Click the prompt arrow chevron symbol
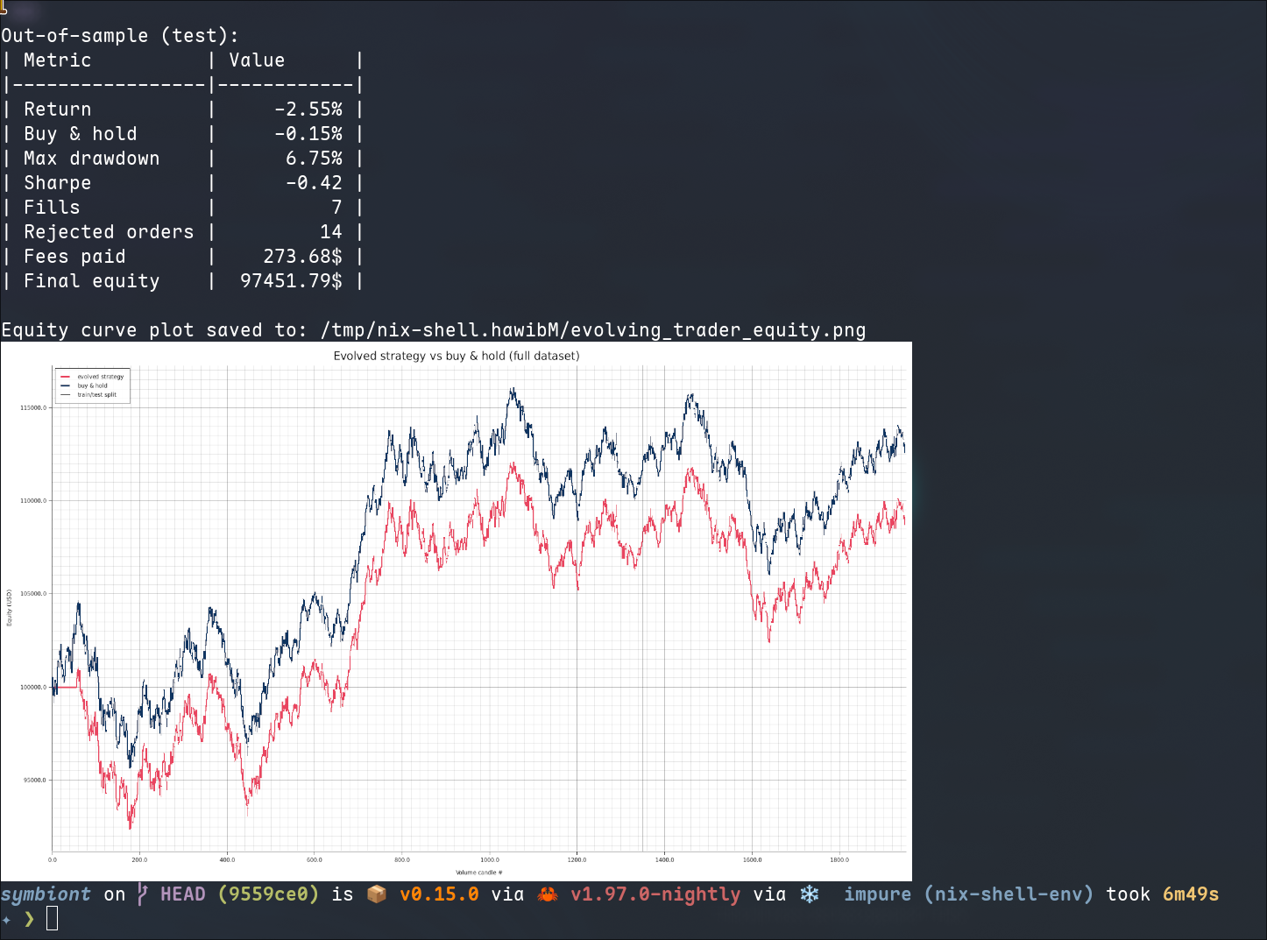This screenshot has width=1267, height=940. pyautogui.click(x=29, y=919)
